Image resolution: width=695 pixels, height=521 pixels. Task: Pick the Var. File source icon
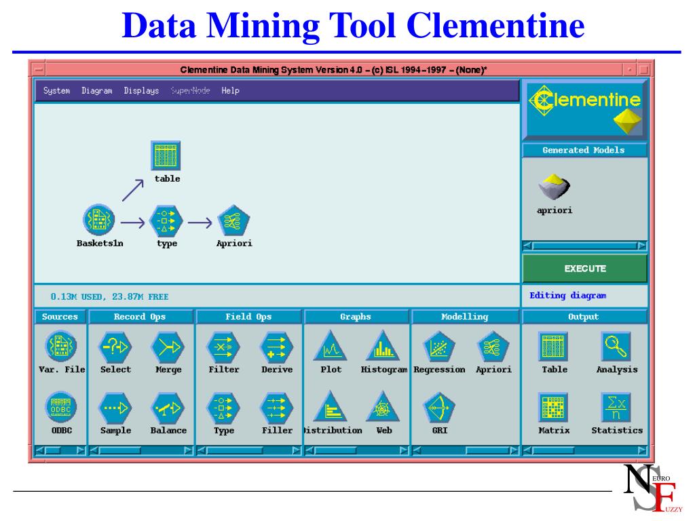point(60,346)
